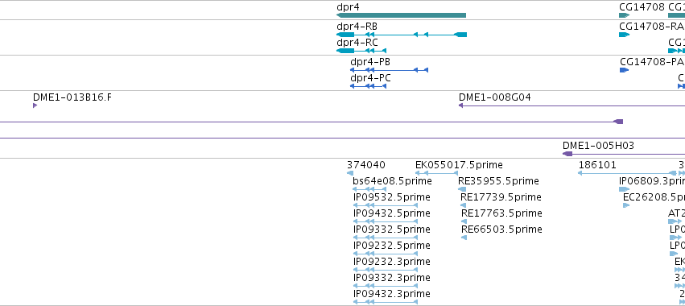Click the DME1-008G04 label
Viewport: 685px width, 306px height.
(495, 97)
